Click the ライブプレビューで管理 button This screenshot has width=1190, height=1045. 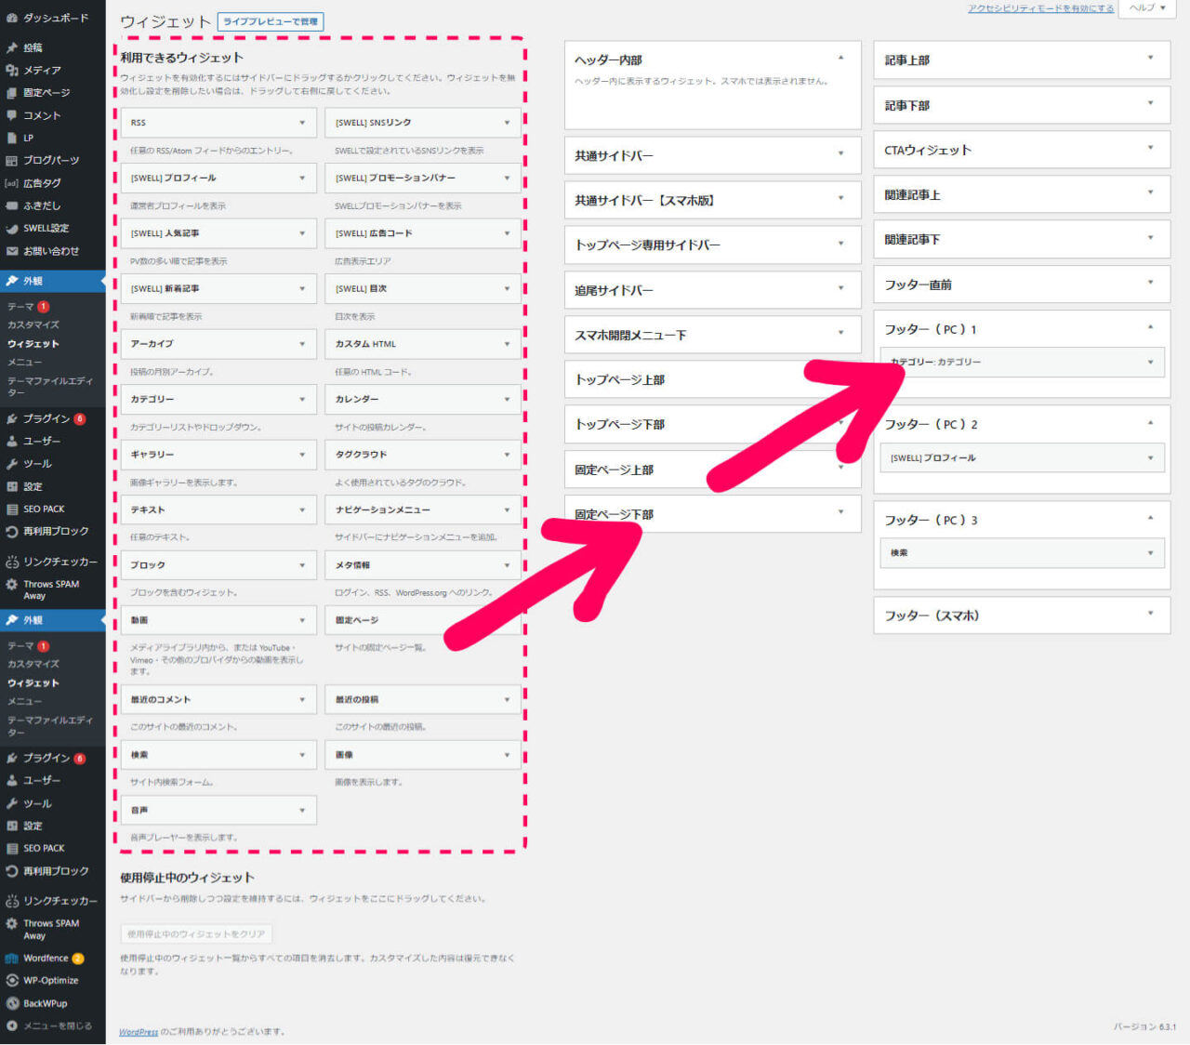(271, 21)
